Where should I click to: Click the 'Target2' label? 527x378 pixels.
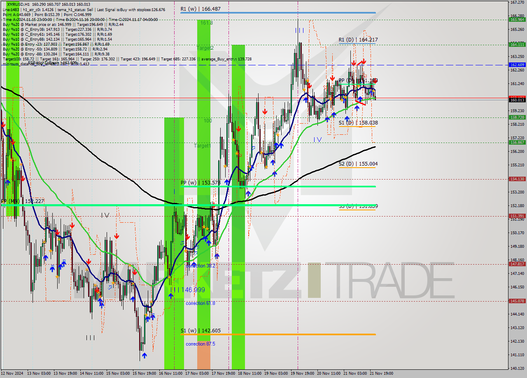(x=205, y=48)
